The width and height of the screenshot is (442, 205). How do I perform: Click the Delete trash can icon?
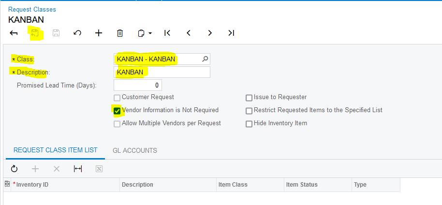click(120, 33)
